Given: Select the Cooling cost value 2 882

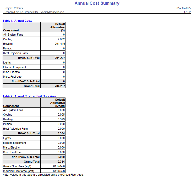Looking at the screenshot, I should coord(60,39).
